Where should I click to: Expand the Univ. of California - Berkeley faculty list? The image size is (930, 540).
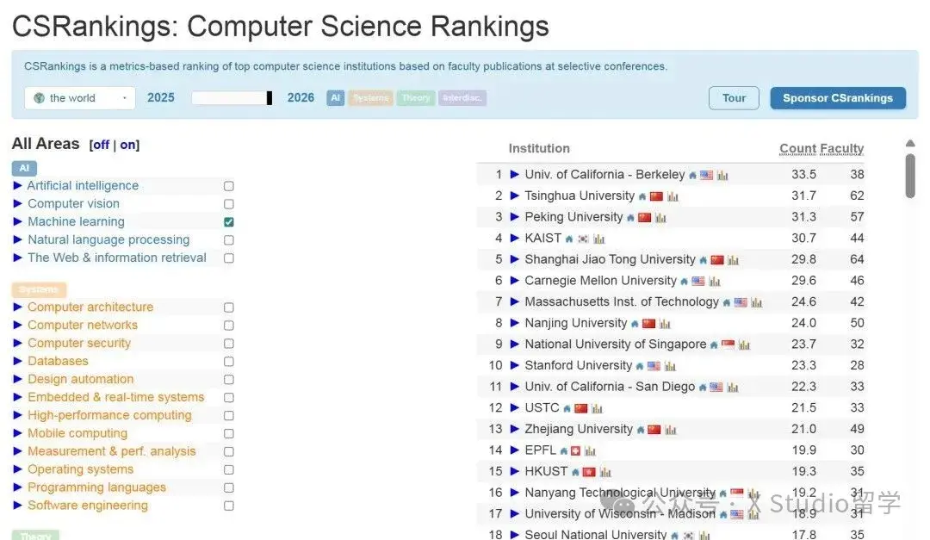[514, 175]
